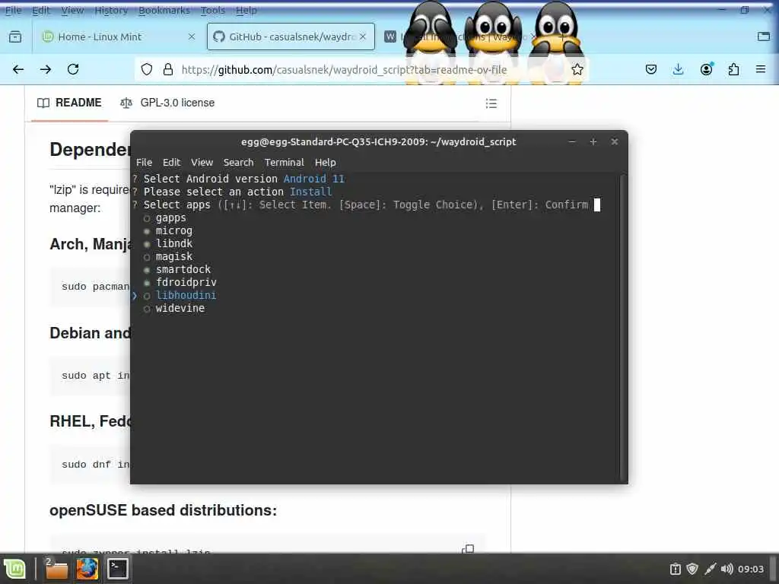Open the terminal View menu
Screen dimensions: 779x584
[x=202, y=163]
